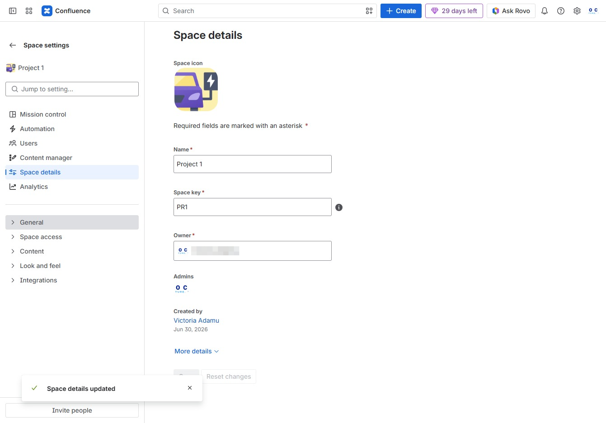Open the notifications bell
The width and height of the screenshot is (606, 423).
coord(545,11)
